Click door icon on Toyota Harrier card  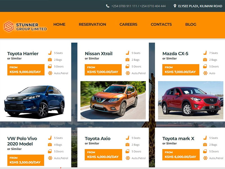tap(50, 66)
